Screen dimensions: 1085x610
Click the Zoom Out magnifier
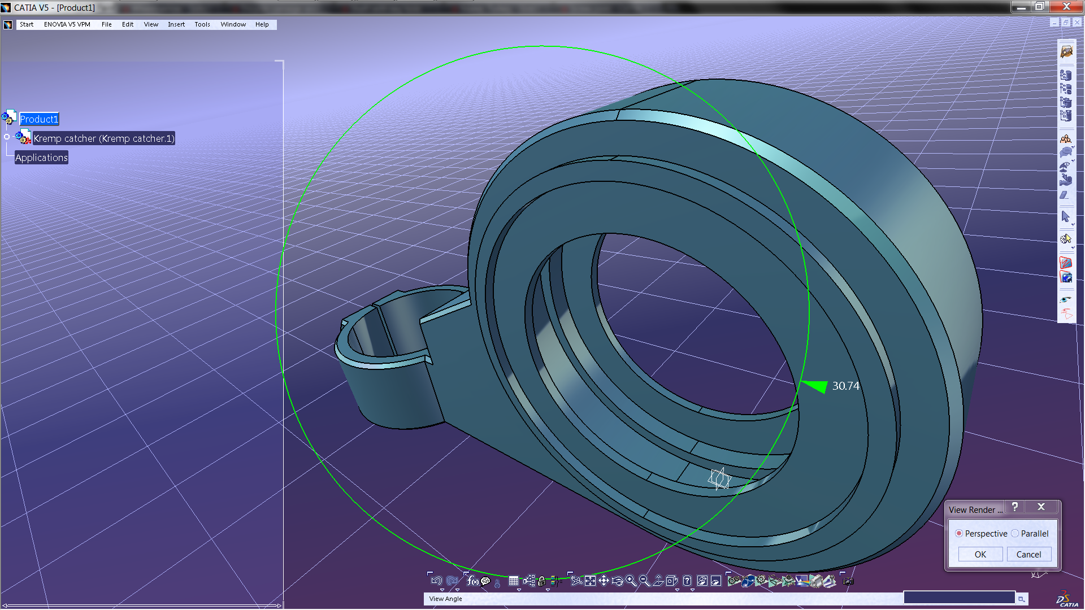[x=644, y=581]
